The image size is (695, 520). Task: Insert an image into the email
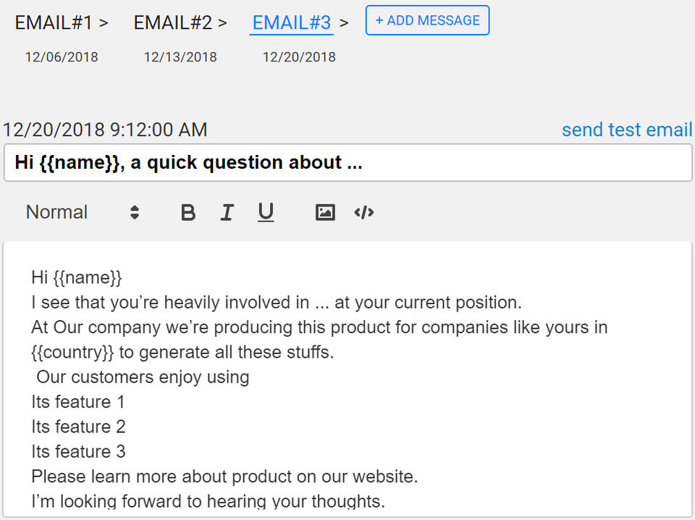pos(325,213)
